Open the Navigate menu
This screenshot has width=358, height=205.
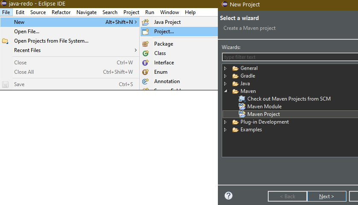point(87,12)
